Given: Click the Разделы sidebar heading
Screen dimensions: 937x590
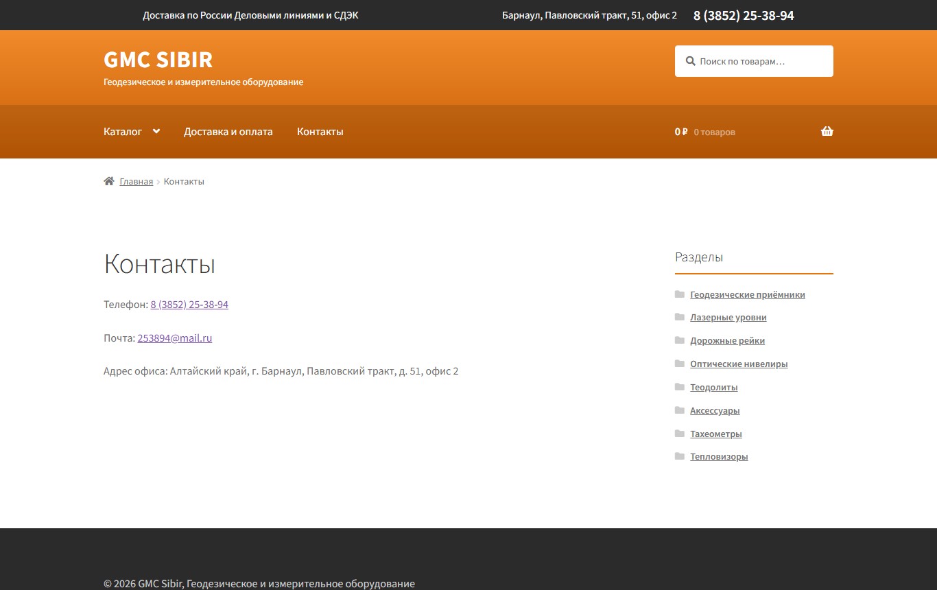Looking at the screenshot, I should [x=699, y=257].
